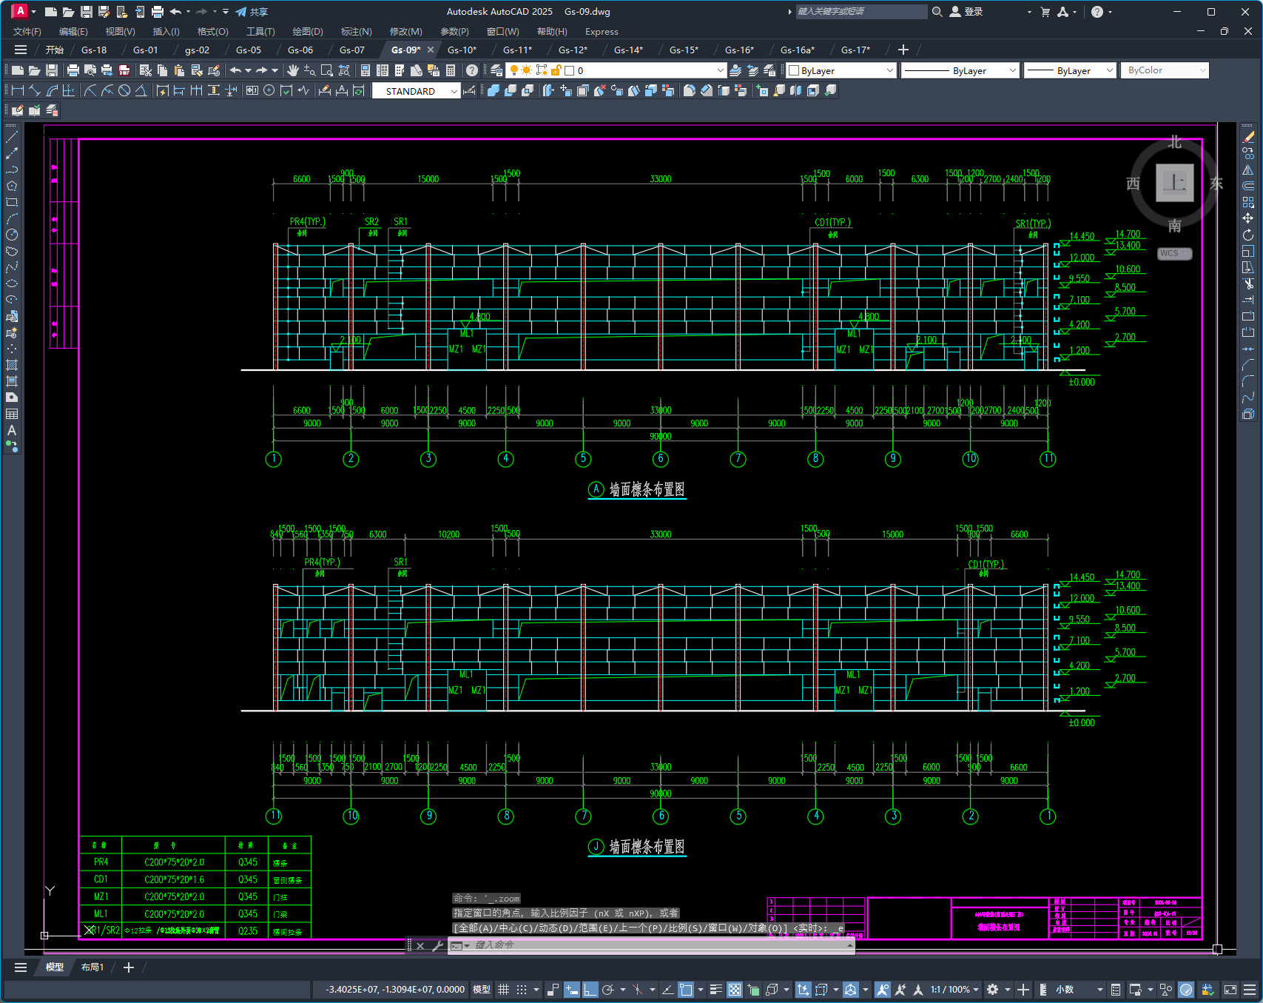Select the Linear dimension tool
Image resolution: width=1263 pixels, height=1003 pixels.
point(18,90)
